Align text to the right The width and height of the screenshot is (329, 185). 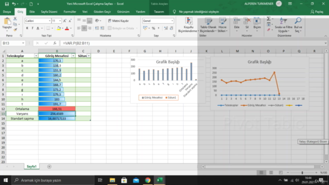(x=89, y=28)
